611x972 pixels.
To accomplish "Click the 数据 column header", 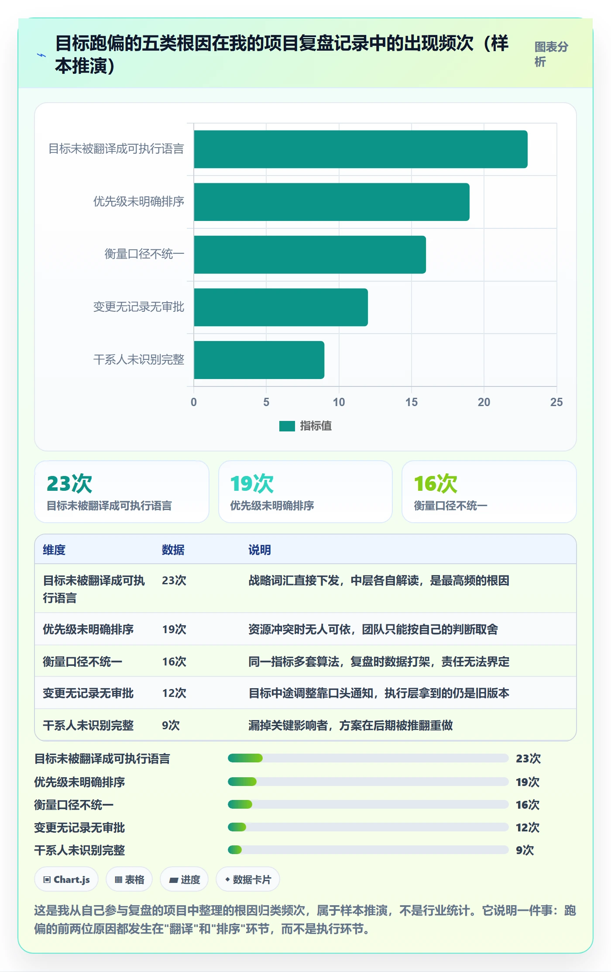I will pos(173,550).
